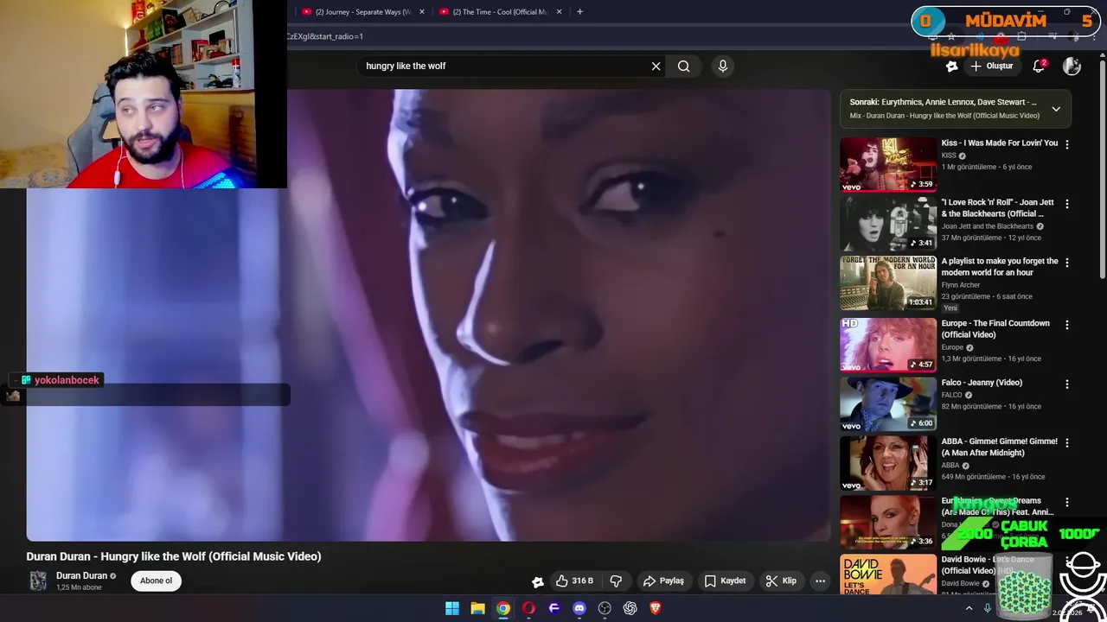
Task: Open the Flynn Archer playlist thumbnail
Action: 888,282
